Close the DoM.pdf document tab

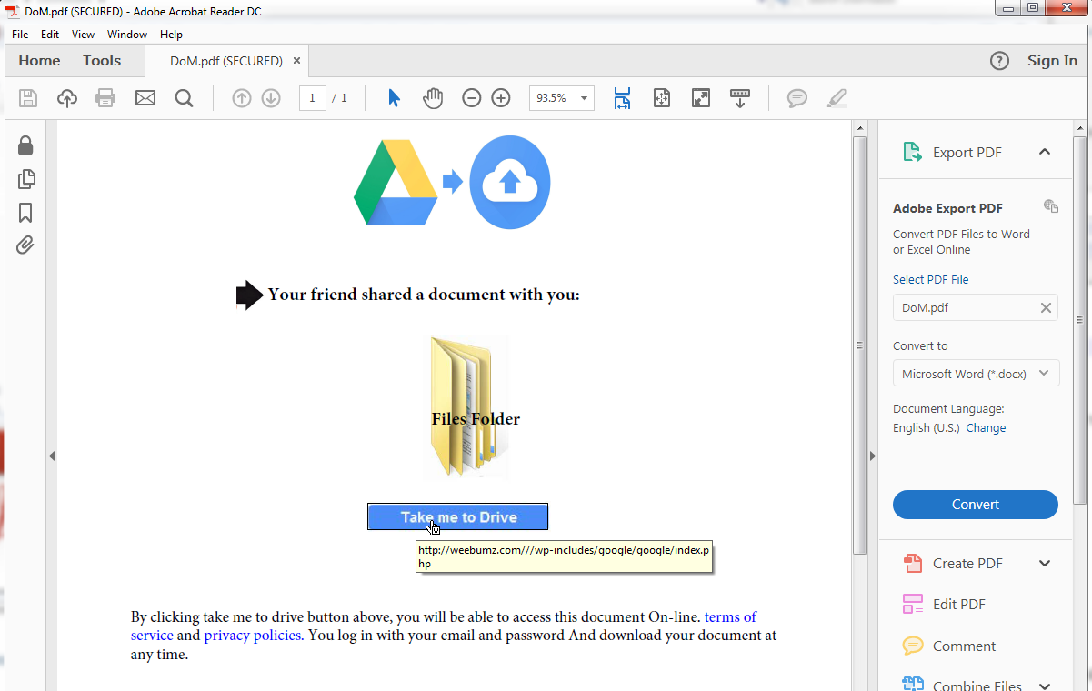(x=296, y=61)
